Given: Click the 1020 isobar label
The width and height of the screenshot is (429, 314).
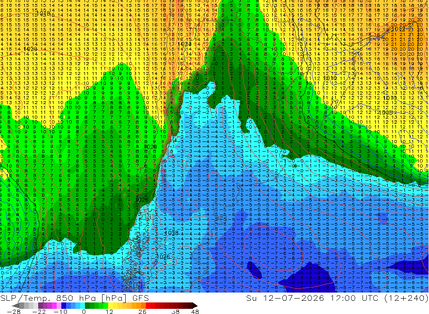Looking at the screenshot, I should [x=30, y=49].
